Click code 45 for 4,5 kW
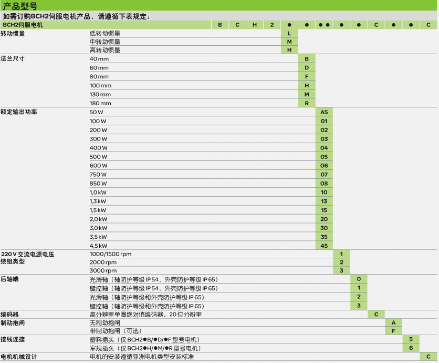The height and width of the screenshot is (363, 439). 324,246
